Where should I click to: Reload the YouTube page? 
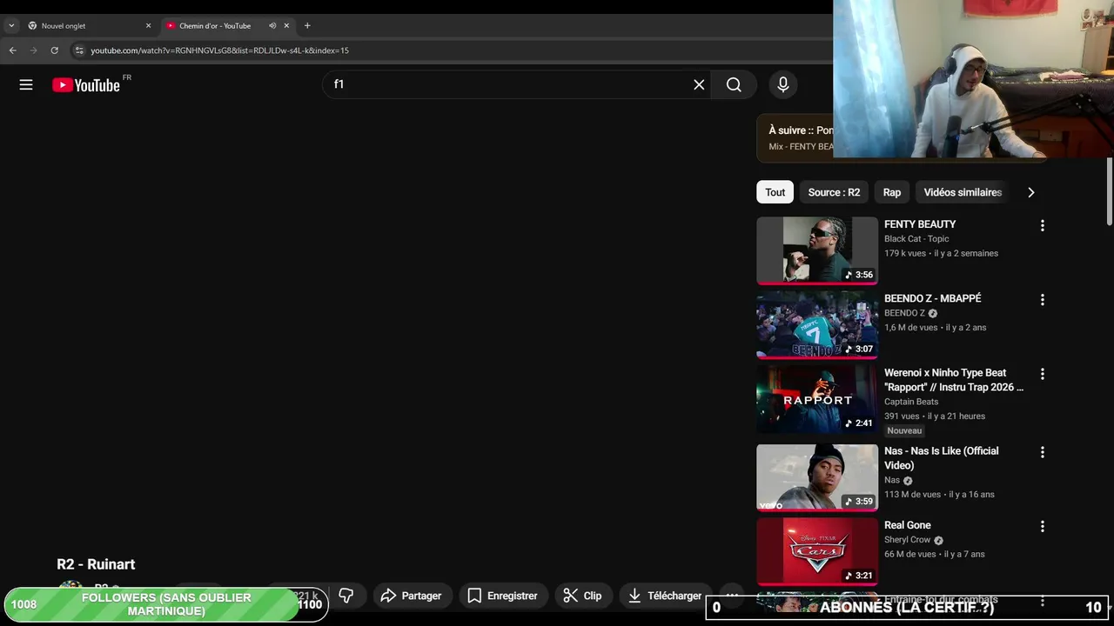(x=54, y=50)
